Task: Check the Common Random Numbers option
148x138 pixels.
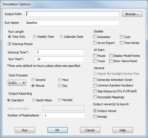Action: pos(95,85)
